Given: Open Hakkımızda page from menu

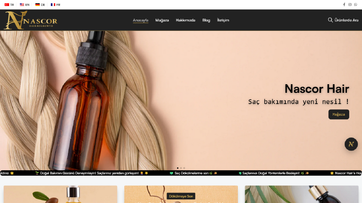Looking at the screenshot, I should pyautogui.click(x=186, y=20).
